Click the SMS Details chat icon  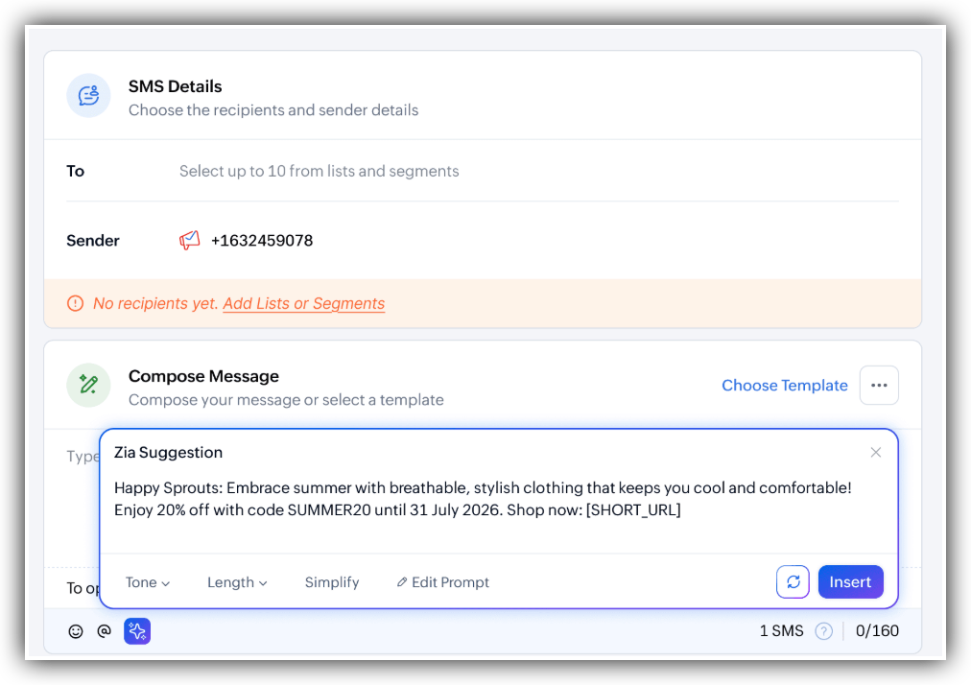point(88,95)
